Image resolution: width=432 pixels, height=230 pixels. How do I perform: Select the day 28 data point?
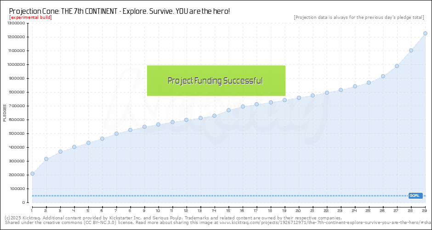[411, 51]
